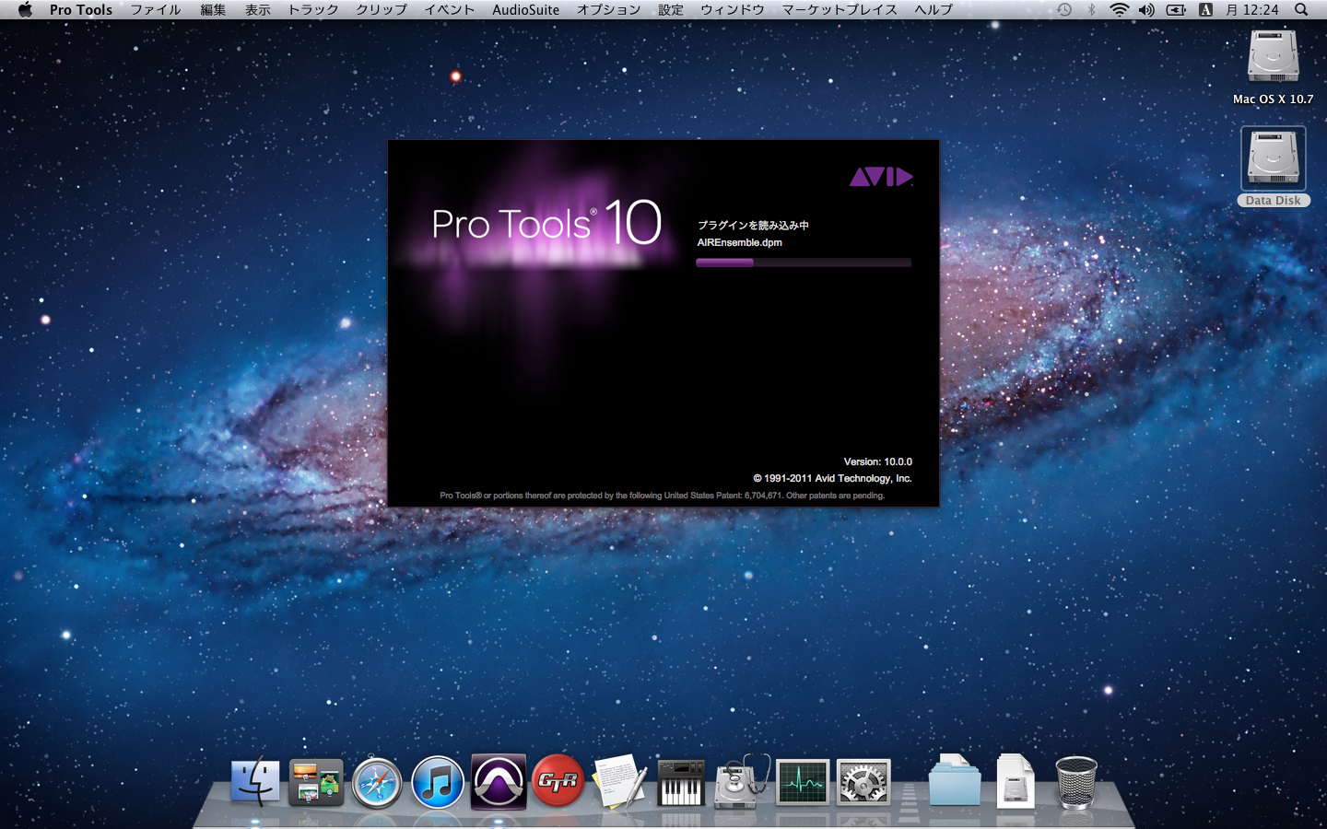The height and width of the screenshot is (829, 1327).
Task: Open the Wi-Fi status menu
Action: [x=1120, y=9]
